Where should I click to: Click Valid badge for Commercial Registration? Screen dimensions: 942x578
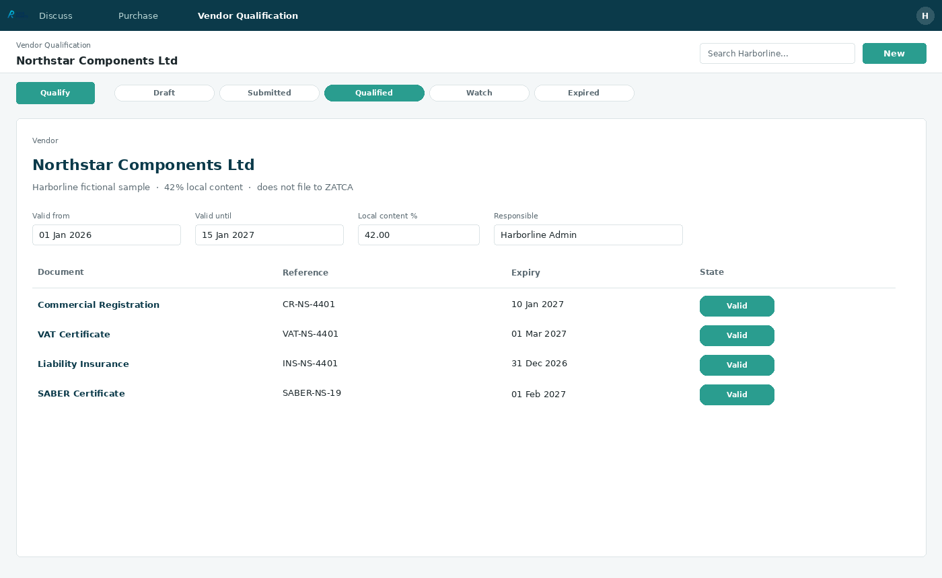(737, 306)
